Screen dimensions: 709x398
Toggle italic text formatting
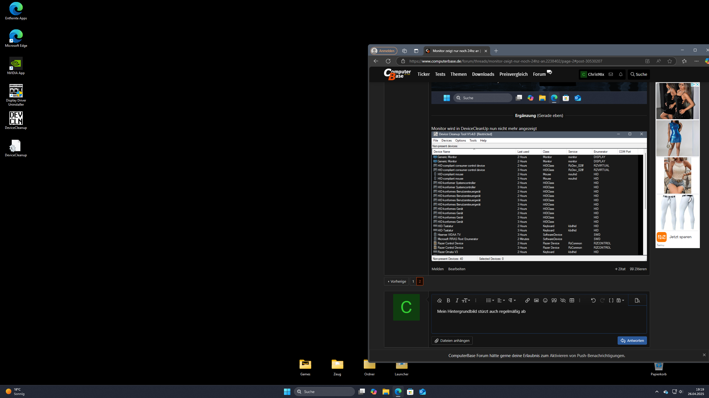(x=457, y=300)
